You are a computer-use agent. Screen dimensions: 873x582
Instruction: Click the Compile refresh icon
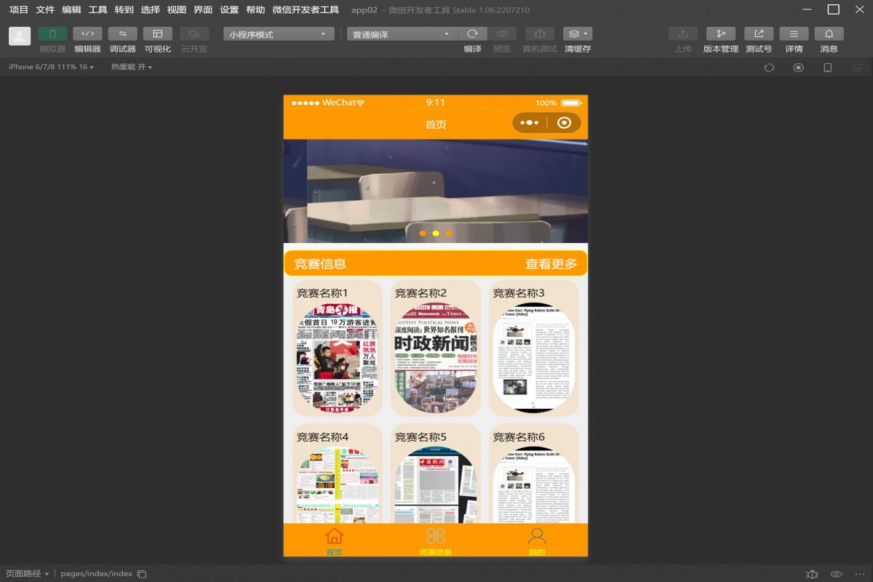pyautogui.click(x=472, y=34)
